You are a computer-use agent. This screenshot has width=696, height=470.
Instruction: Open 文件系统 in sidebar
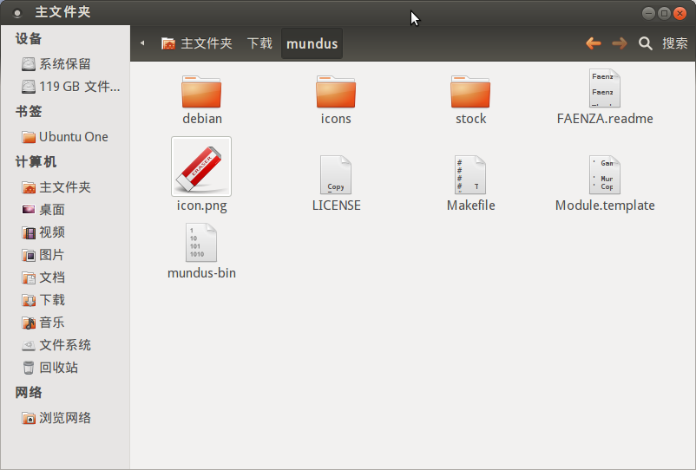65,345
